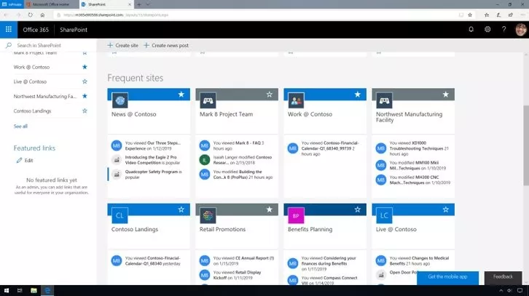Viewport: 529px width, 296px height.
Task: Click the browser refresh icon
Action: (31, 15)
